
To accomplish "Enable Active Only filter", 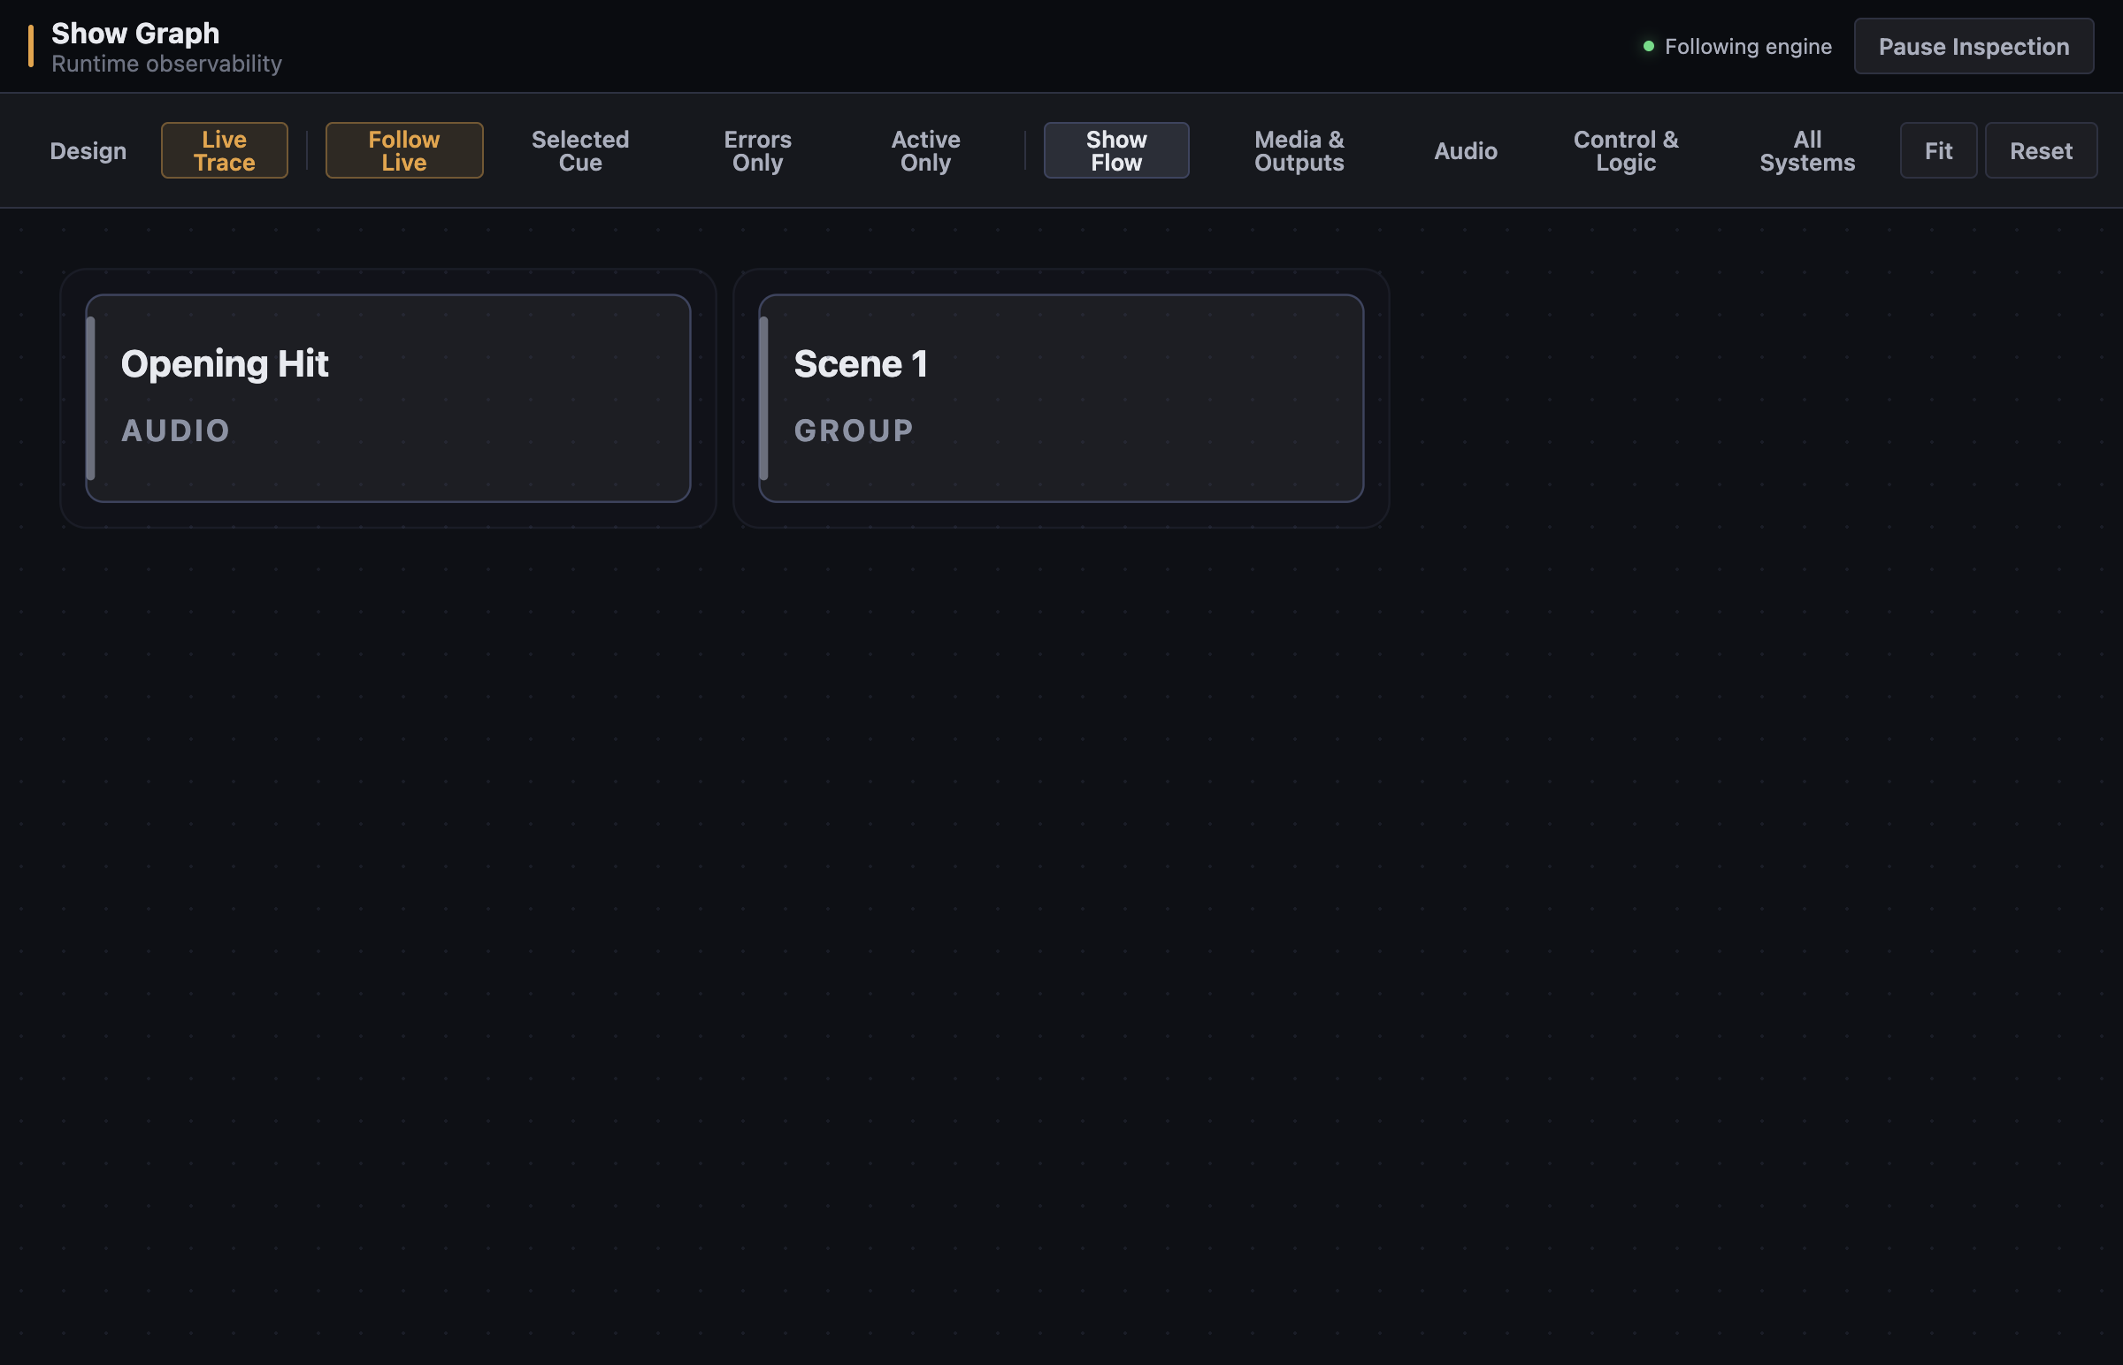I will click(x=925, y=150).
